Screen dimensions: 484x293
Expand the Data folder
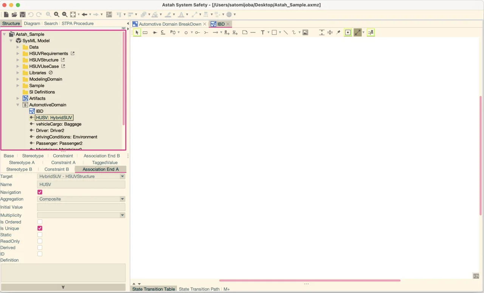(x=18, y=47)
